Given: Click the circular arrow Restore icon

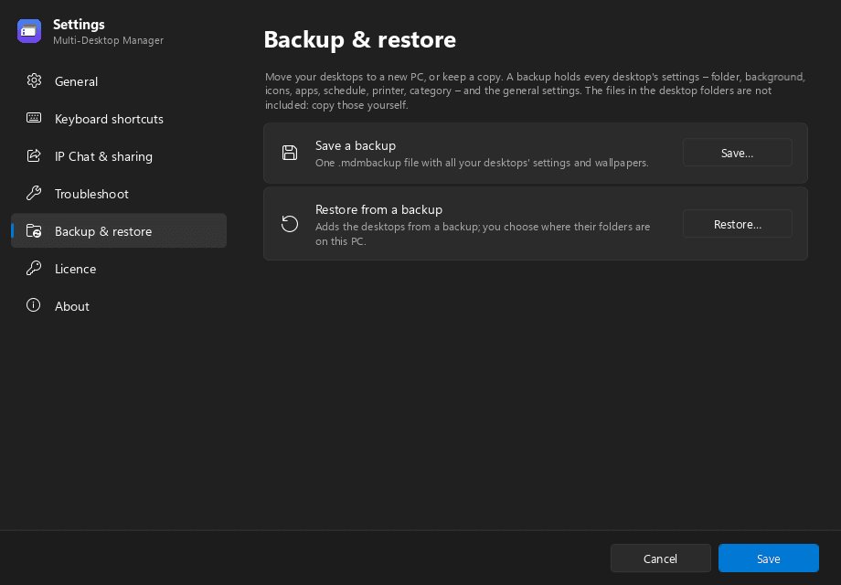Looking at the screenshot, I should 290,224.
